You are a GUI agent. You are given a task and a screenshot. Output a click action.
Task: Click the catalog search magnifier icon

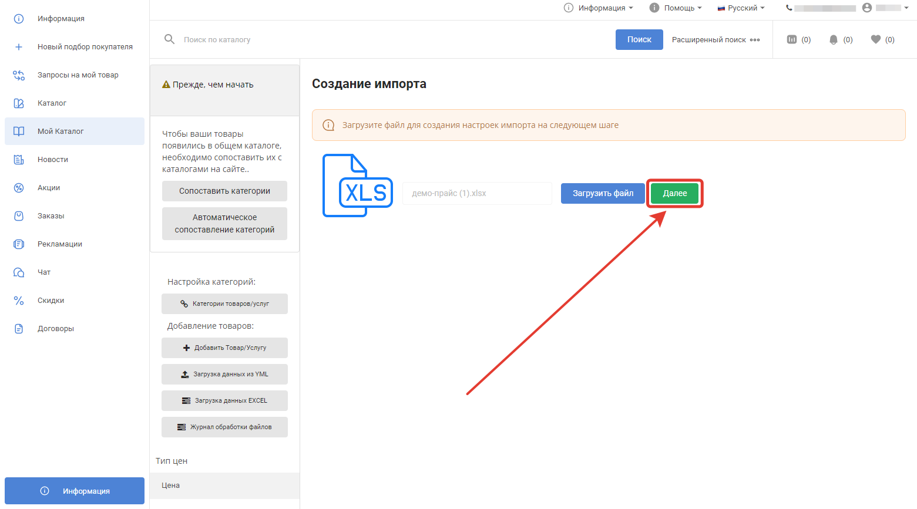pyautogui.click(x=169, y=39)
